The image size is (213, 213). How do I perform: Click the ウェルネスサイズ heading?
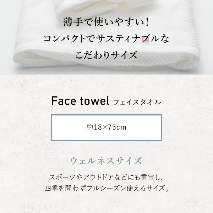pos(106,160)
